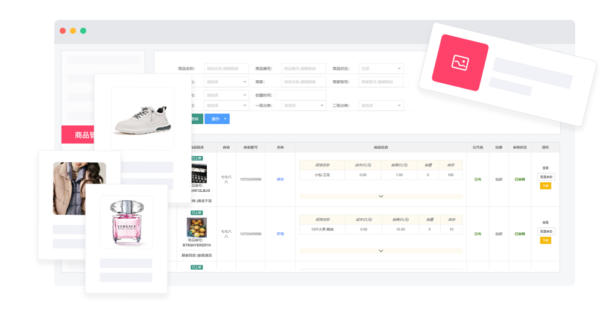Click the oranges product thumbnail in table
This screenshot has height=310, width=615.
coord(197,227)
